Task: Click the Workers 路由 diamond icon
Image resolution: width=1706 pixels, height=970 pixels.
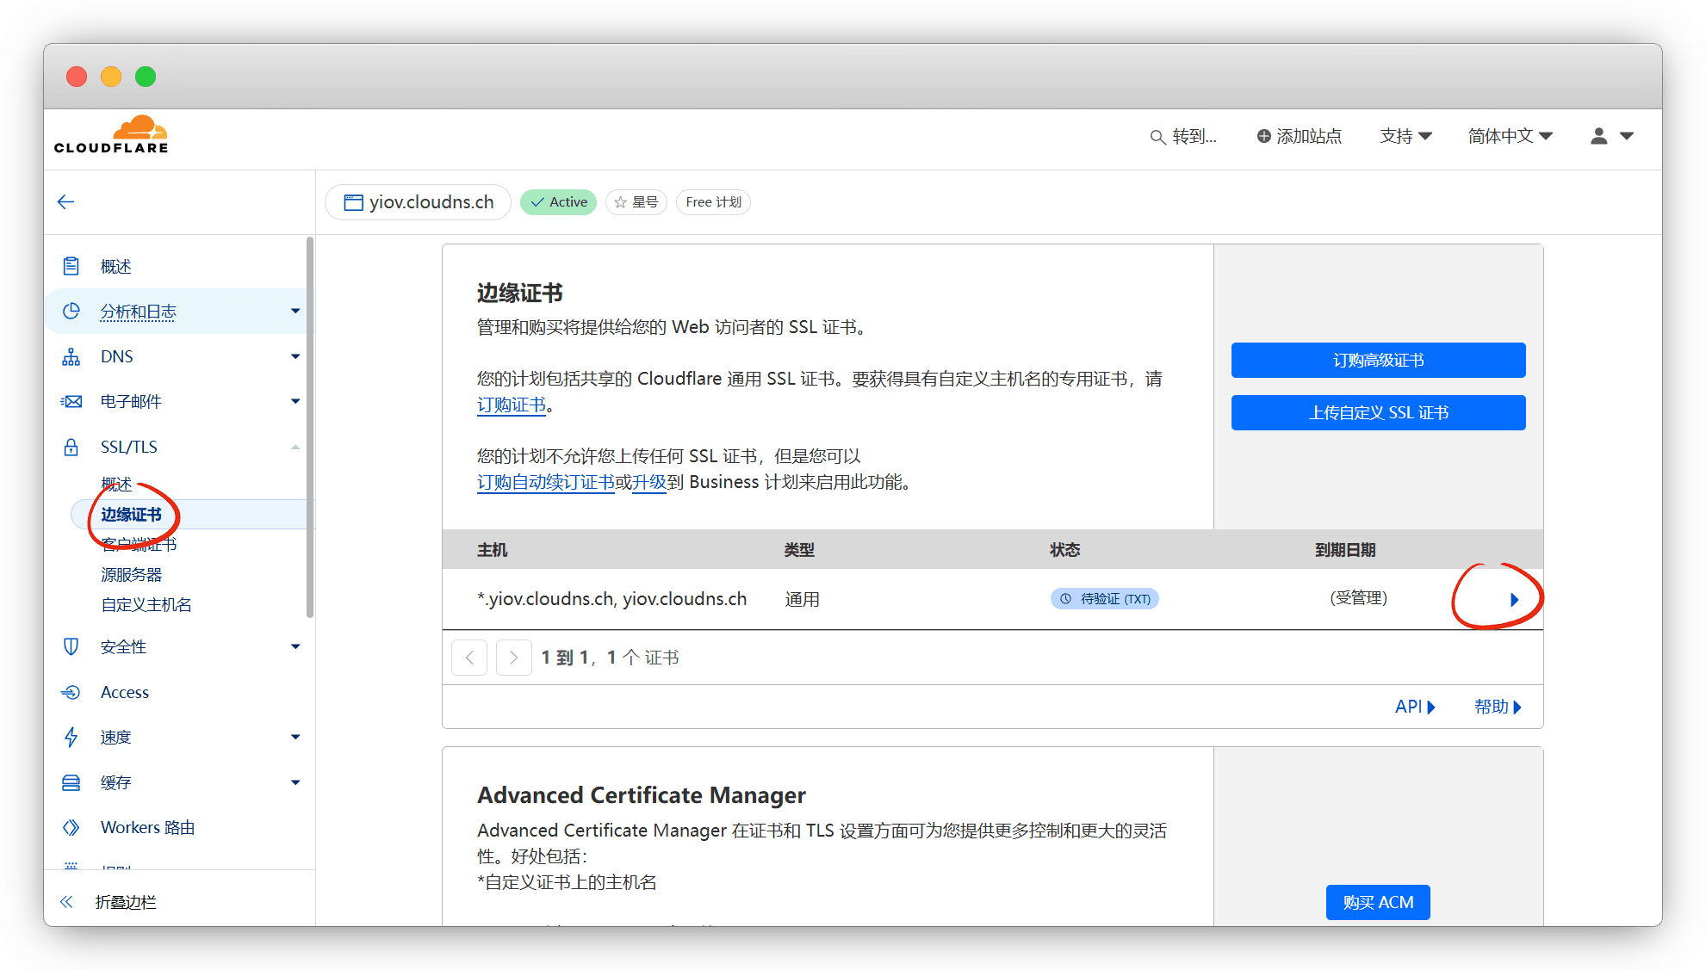Action: (x=71, y=827)
